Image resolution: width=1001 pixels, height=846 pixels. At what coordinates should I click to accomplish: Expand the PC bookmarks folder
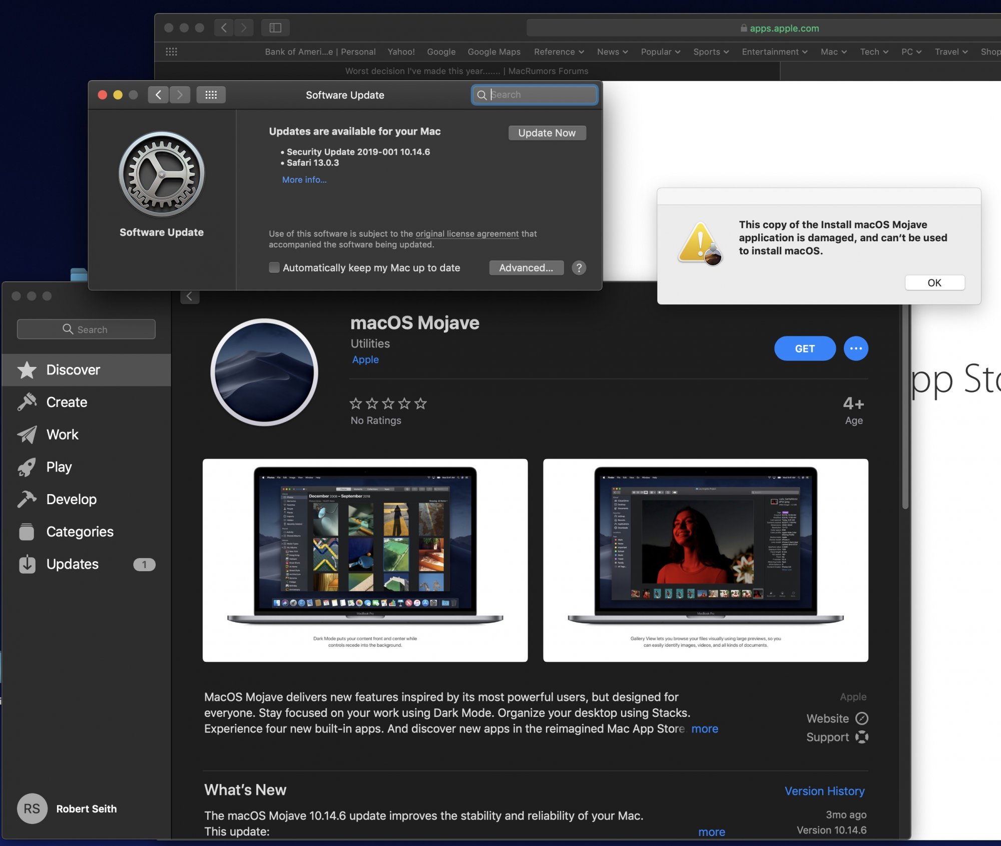tap(911, 52)
